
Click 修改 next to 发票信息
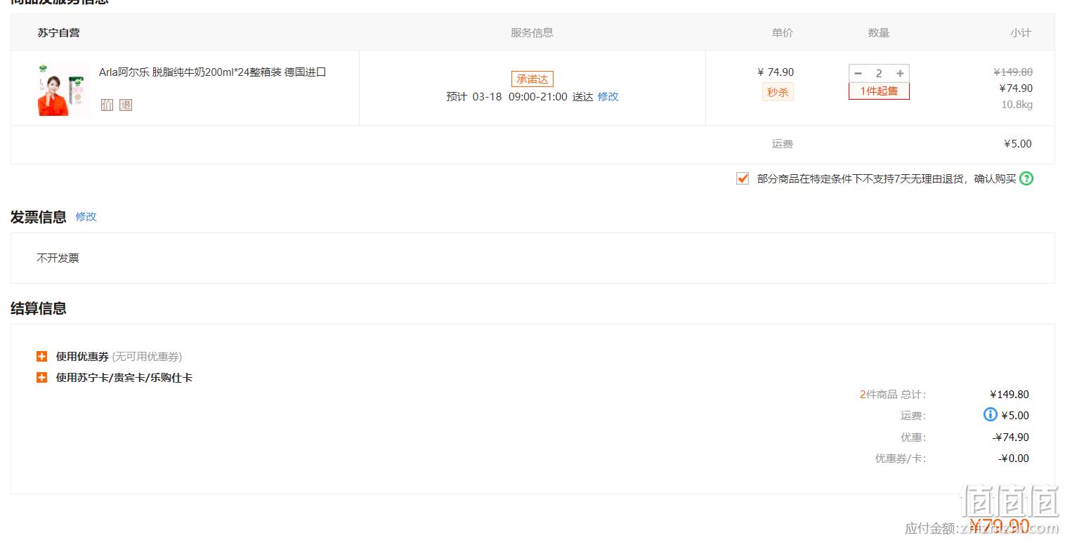pyautogui.click(x=86, y=217)
